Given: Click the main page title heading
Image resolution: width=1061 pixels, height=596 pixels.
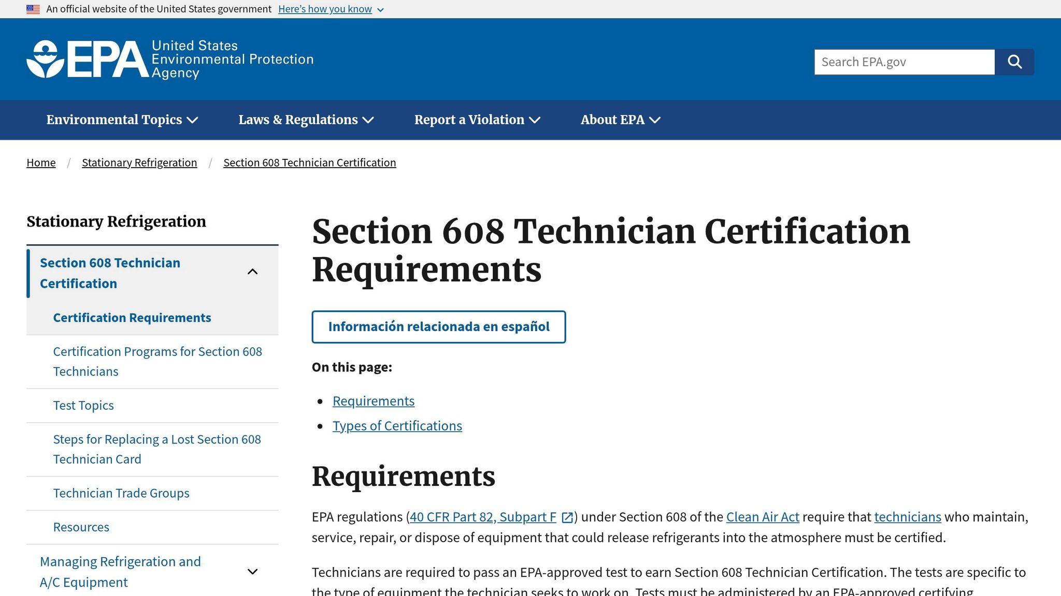Looking at the screenshot, I should (x=611, y=250).
